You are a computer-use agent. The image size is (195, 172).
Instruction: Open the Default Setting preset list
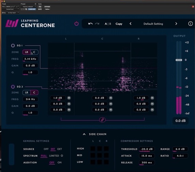[x=153, y=24]
